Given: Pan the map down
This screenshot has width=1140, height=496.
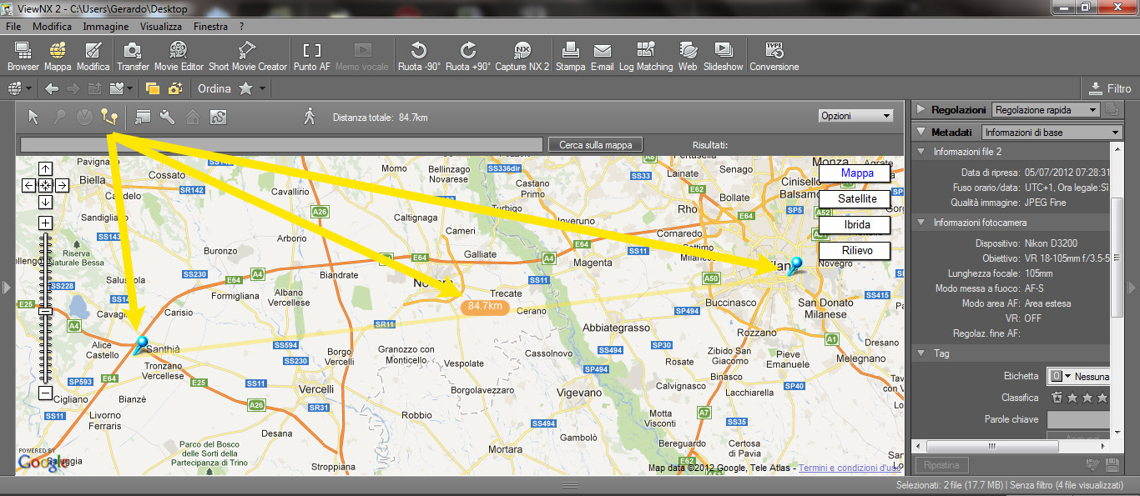Looking at the screenshot, I should pos(45,202).
